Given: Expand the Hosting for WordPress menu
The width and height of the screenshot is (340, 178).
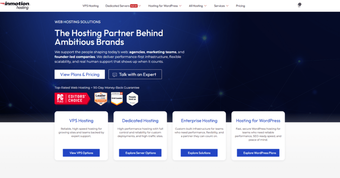Looking at the screenshot, I should [165, 6].
